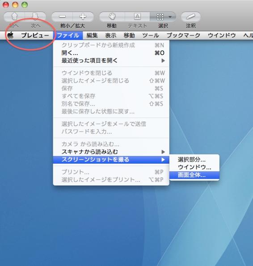Zoom out with the minus toolbar button
This screenshot has width=253, height=266.
62,17
